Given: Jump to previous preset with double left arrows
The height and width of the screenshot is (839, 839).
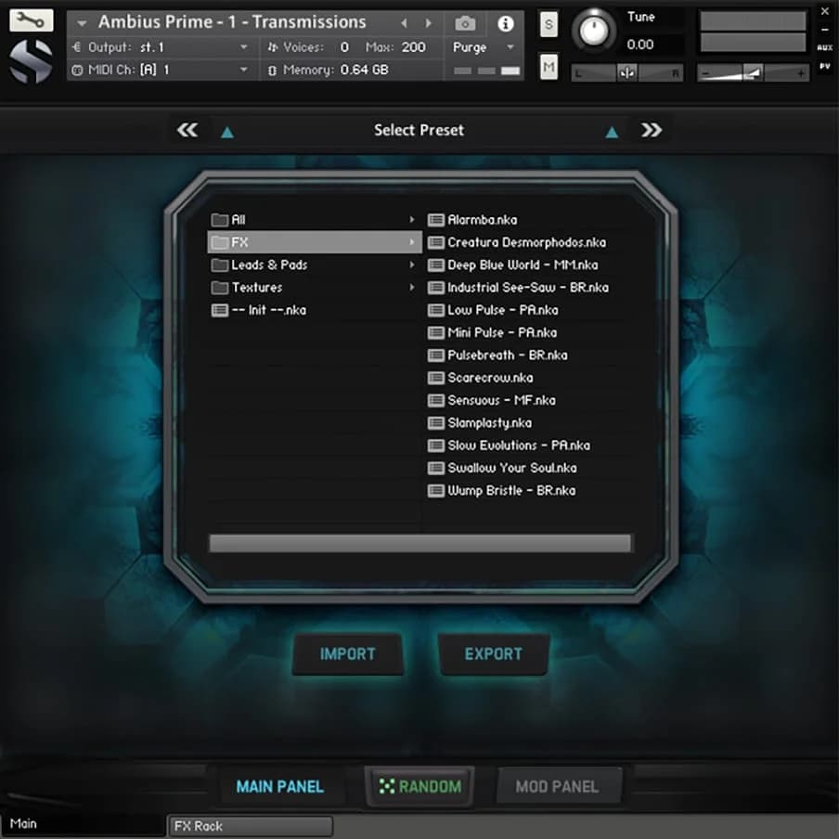Looking at the screenshot, I should [187, 130].
